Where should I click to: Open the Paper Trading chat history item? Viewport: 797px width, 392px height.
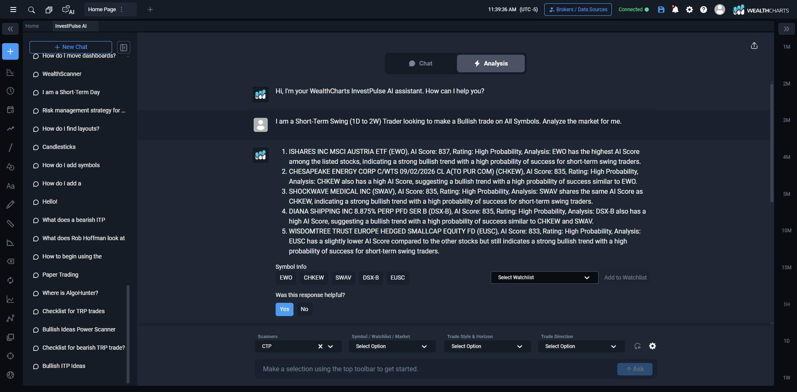coord(60,275)
